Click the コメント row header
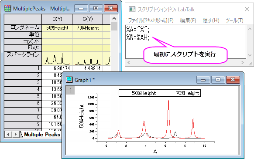The height and width of the screenshot is (159, 254). pyautogui.click(x=23, y=41)
